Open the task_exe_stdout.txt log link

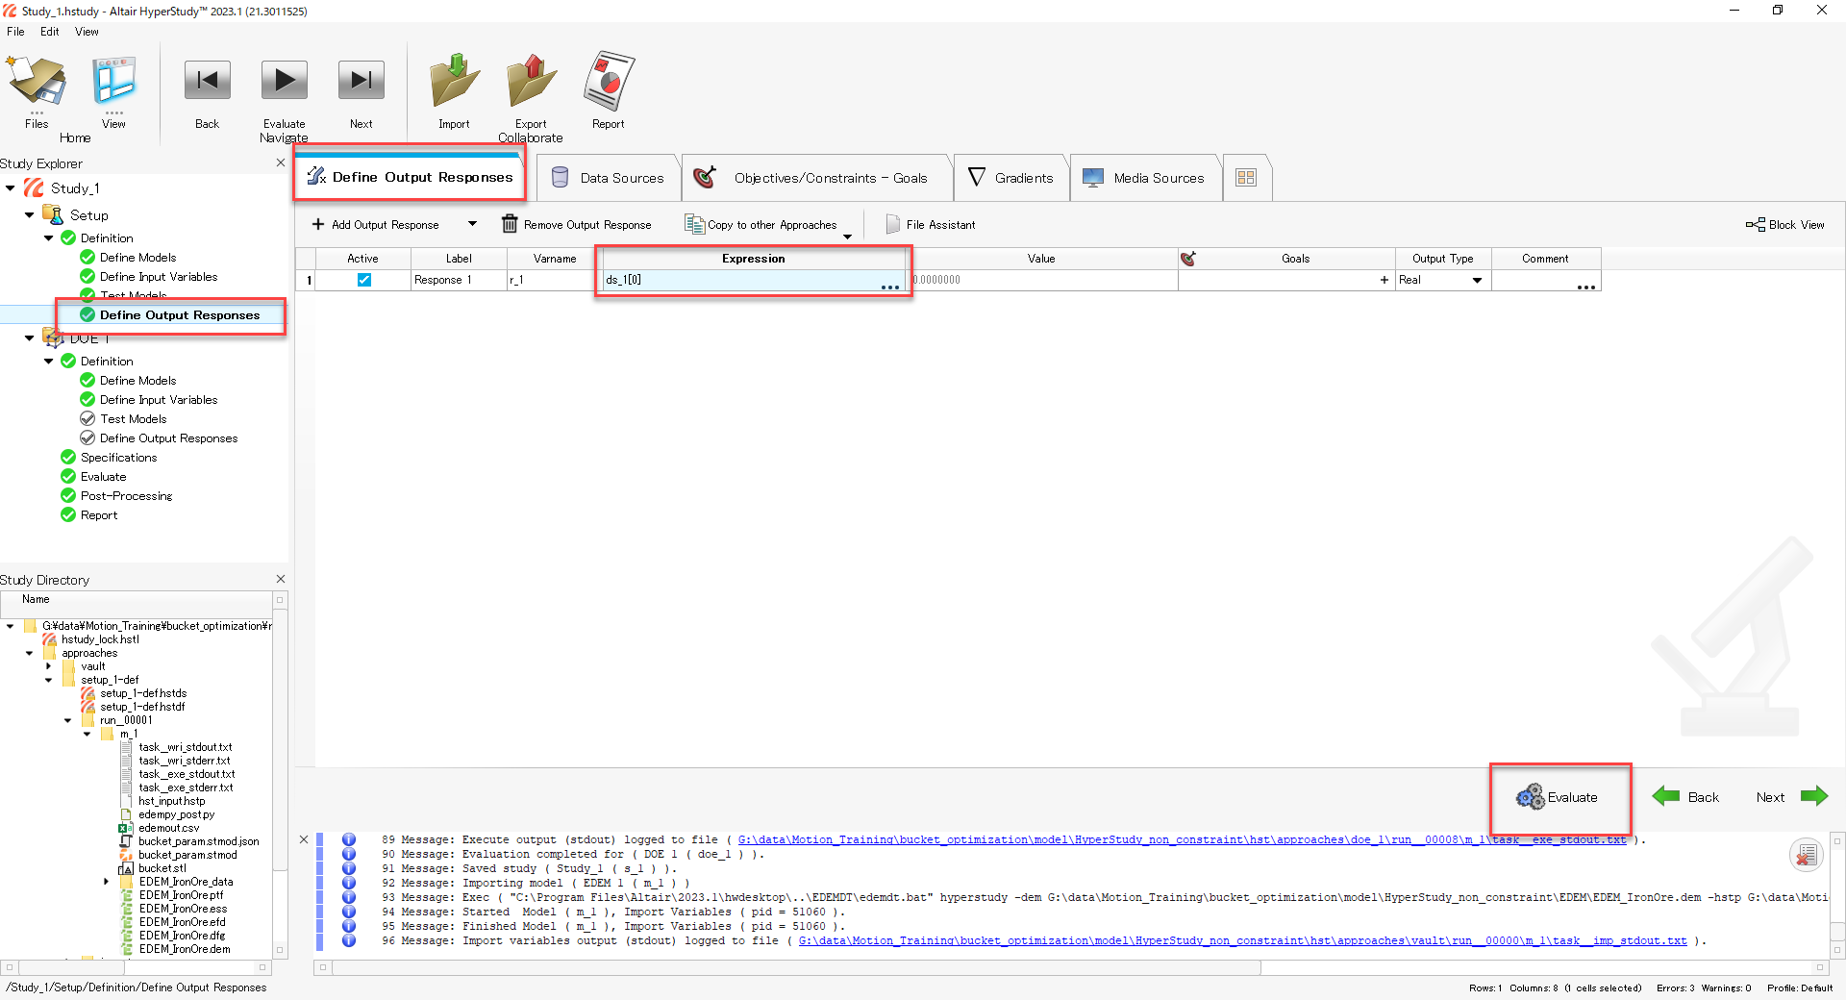point(1182,839)
